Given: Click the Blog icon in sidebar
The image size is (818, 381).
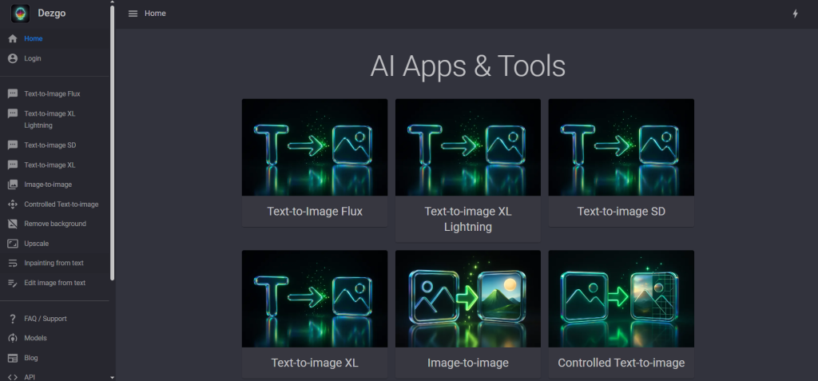Looking at the screenshot, I should point(13,358).
